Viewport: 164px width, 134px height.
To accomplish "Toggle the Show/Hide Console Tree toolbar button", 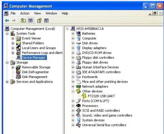I will (x=30, y=21).
